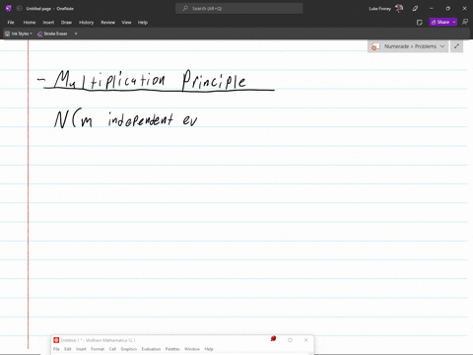The width and height of the screenshot is (473, 355).
Task: Click the Search box in title bar
Action: pos(239,9)
